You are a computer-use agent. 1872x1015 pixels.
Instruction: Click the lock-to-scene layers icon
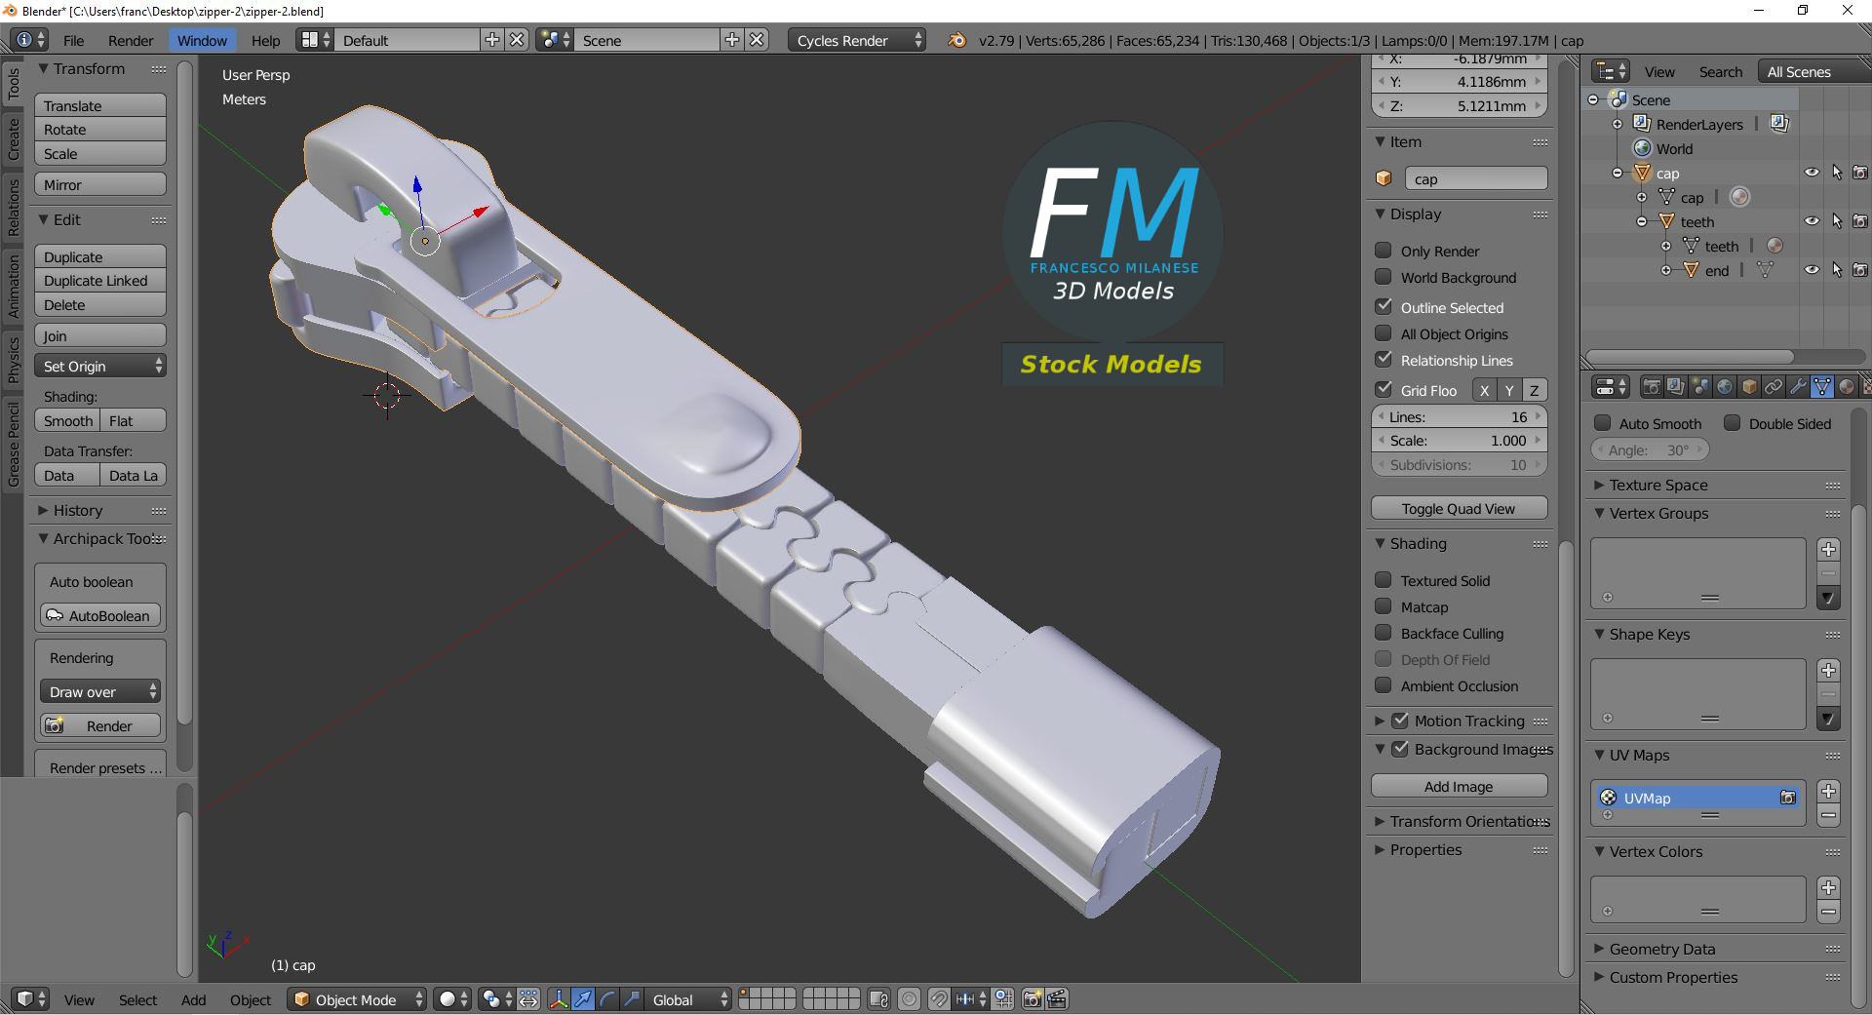pos(878,999)
